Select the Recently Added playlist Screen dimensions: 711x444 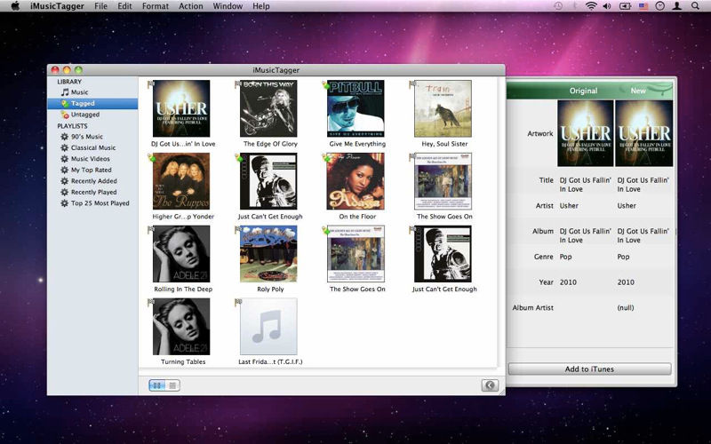[93, 181]
